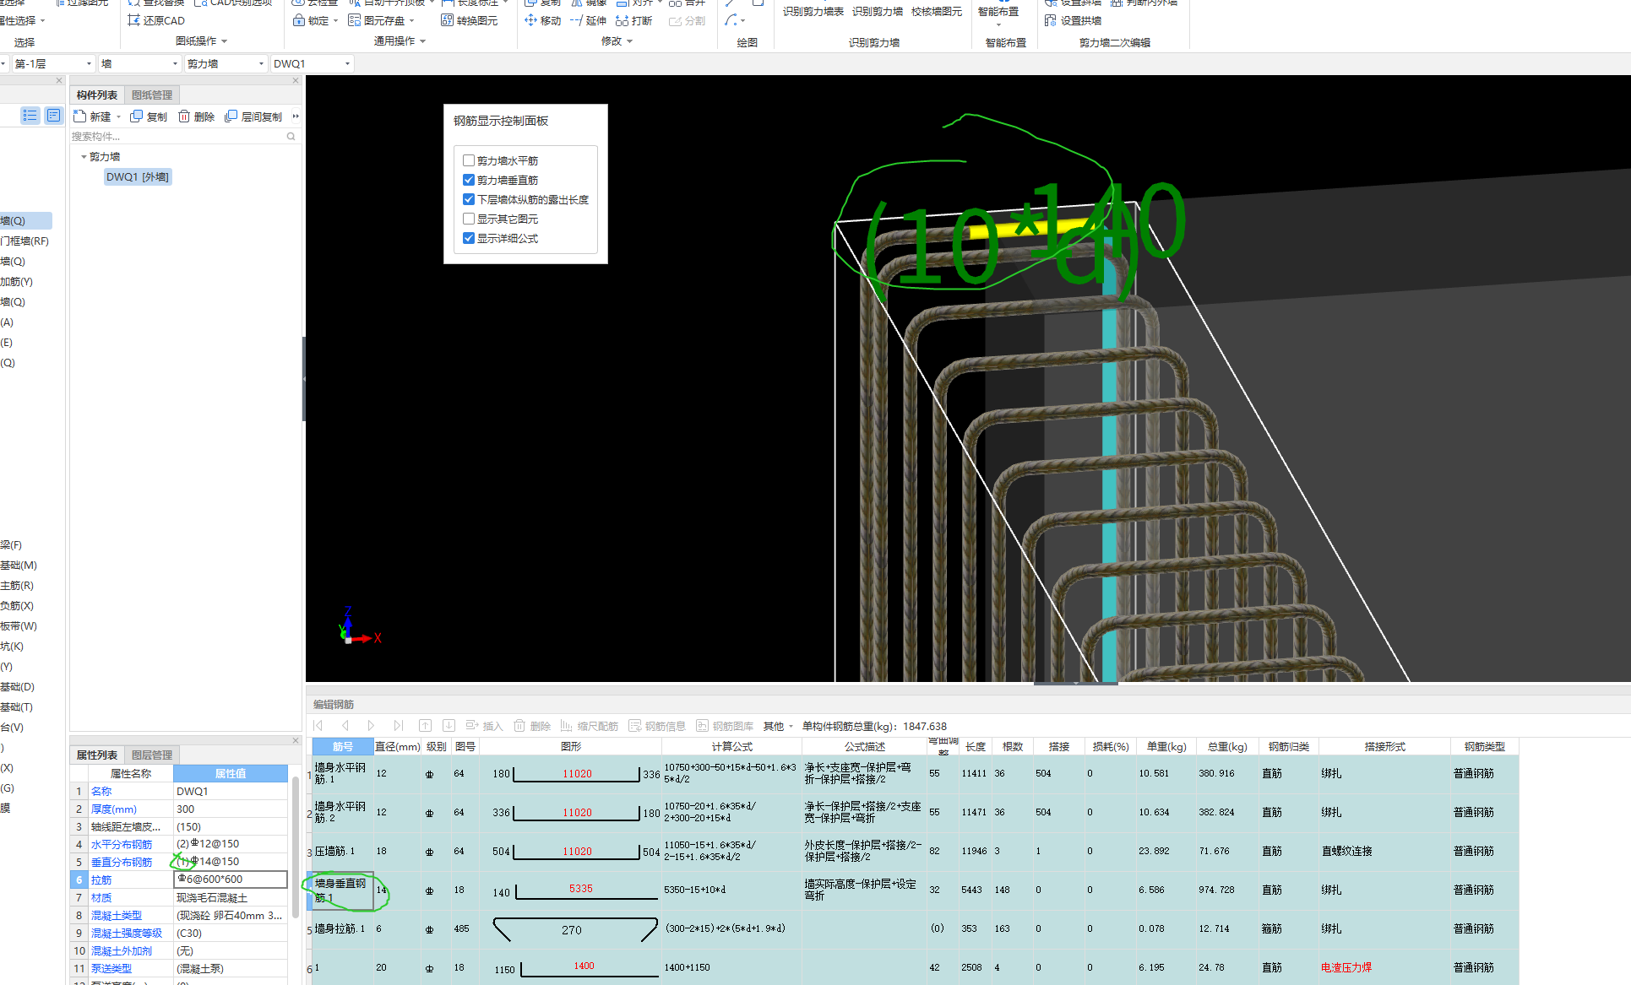
Task: Click the 拉筋 property value input field
Action: [x=230, y=879]
